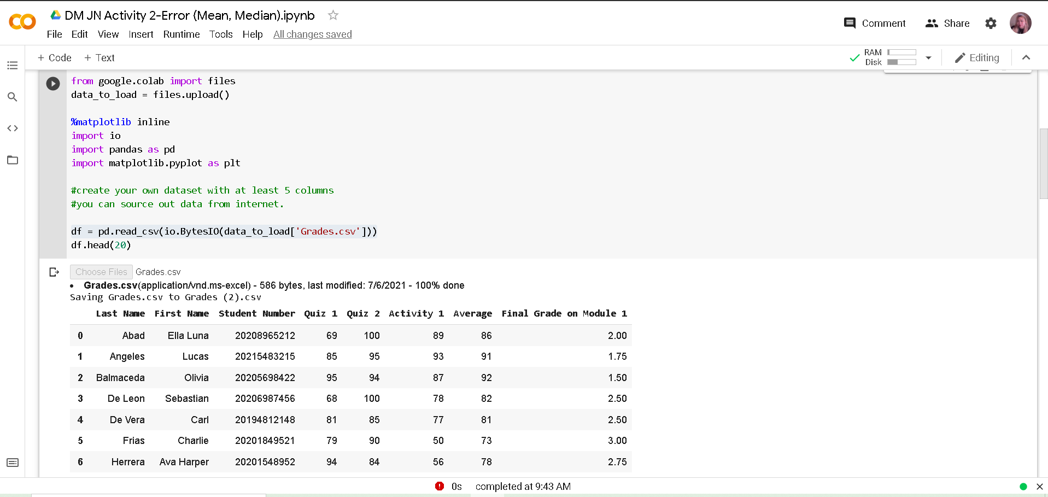Open the Files folder sidebar icon
Viewport: 1048px width, 497px height.
point(13,160)
